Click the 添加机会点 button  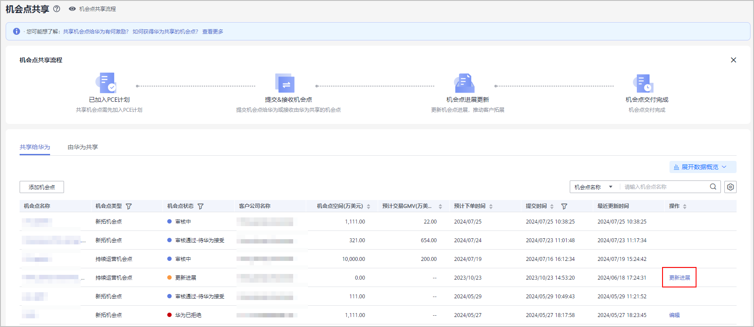coord(42,187)
